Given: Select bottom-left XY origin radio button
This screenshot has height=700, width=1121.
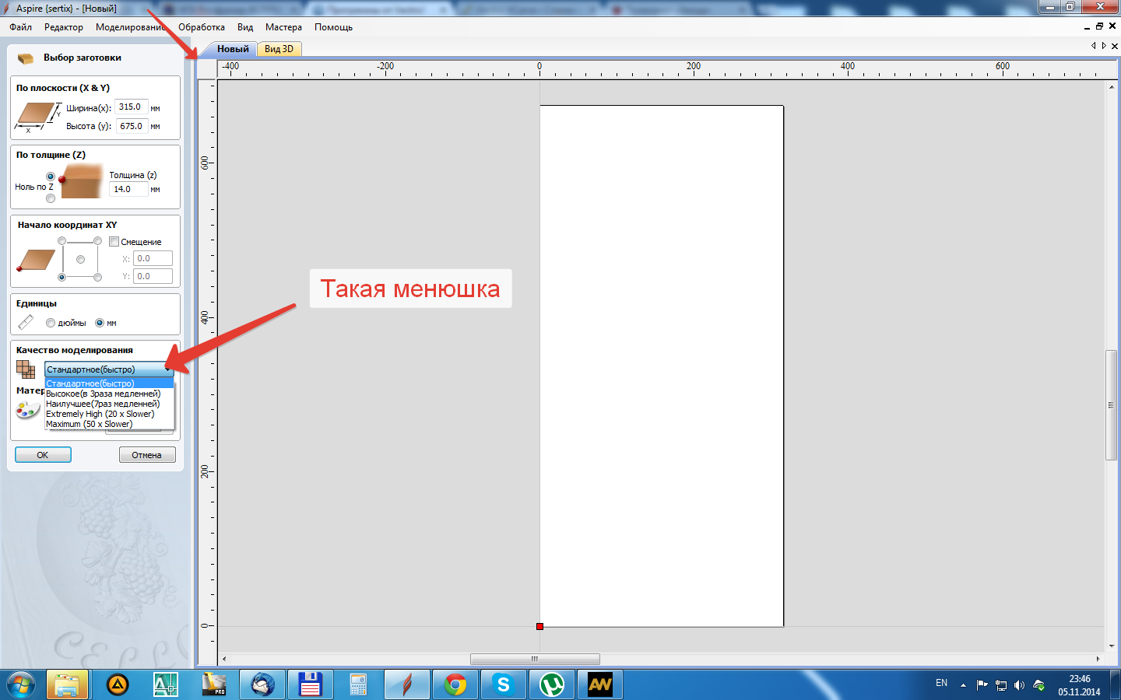Looking at the screenshot, I should 62,277.
